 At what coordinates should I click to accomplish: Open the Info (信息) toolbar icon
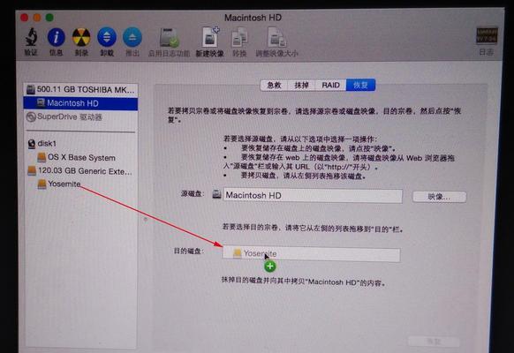56,37
